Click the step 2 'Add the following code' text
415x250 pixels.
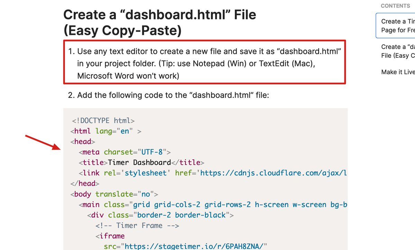click(x=168, y=95)
